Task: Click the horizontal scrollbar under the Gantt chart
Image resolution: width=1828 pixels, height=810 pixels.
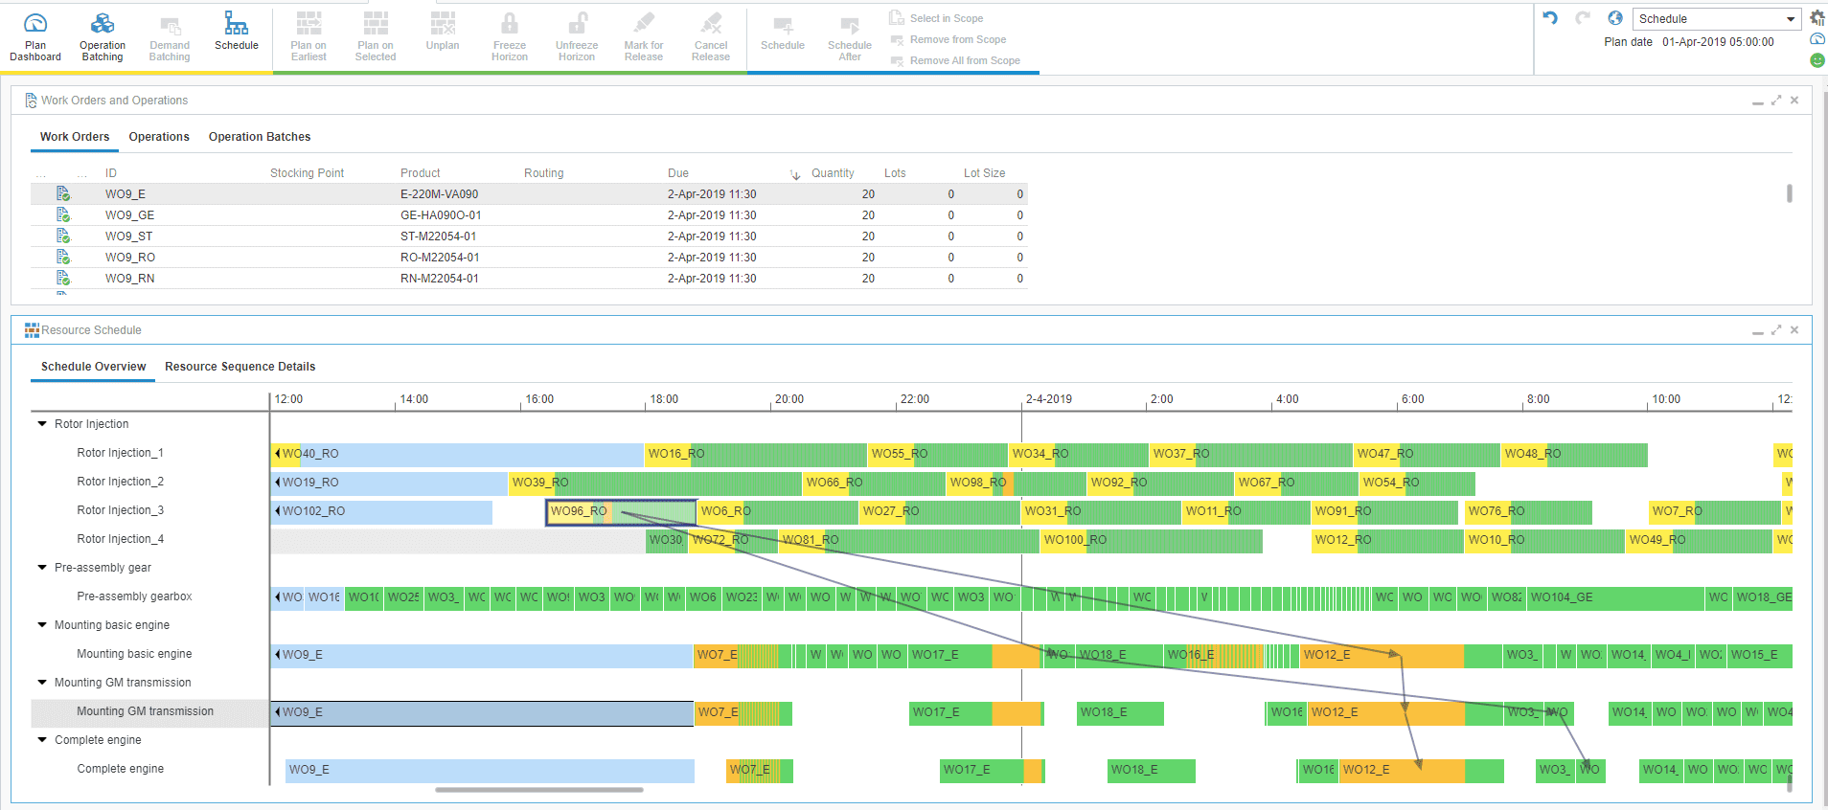Action: click(538, 790)
